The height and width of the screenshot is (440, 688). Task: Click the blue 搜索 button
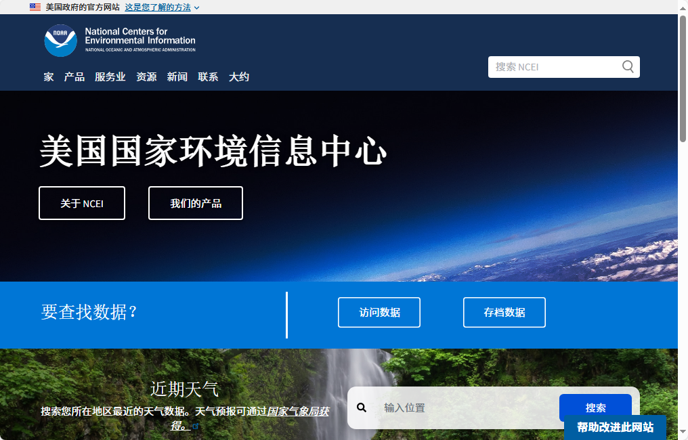coord(595,408)
